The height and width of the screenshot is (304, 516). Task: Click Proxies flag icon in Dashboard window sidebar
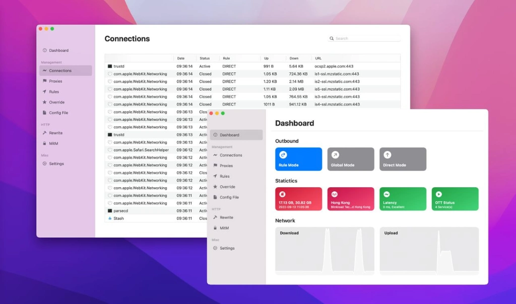tap(216, 166)
